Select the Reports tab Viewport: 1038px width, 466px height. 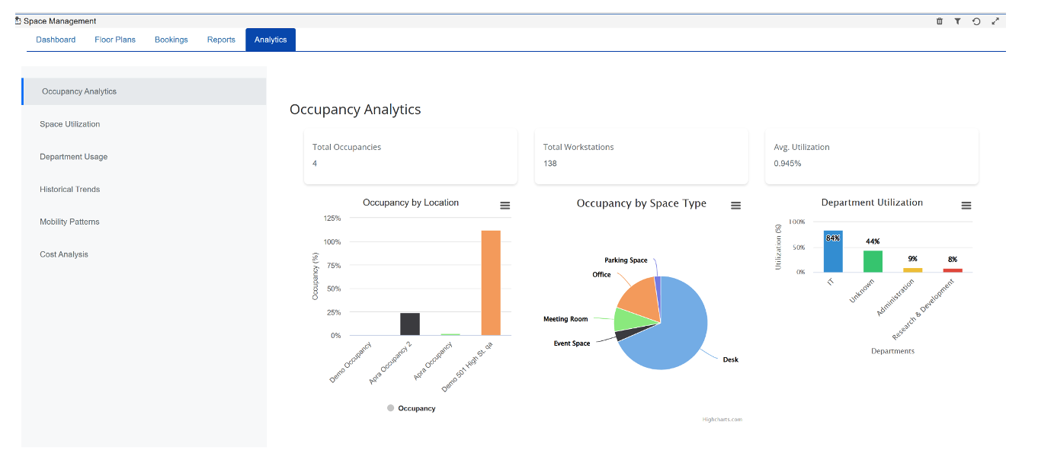click(221, 40)
